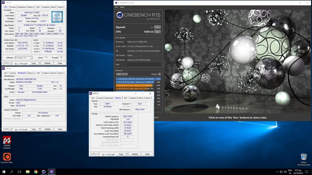Image resolution: width=312 pixels, height=175 pixels.
Task: Open Mainboard tab in the CPU-Z CPU window
Action: point(22,7)
